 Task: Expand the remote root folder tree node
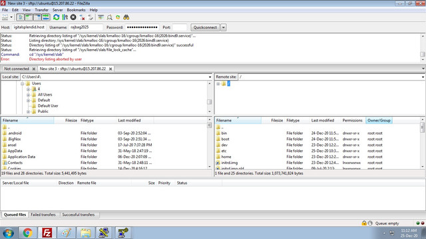218,84
